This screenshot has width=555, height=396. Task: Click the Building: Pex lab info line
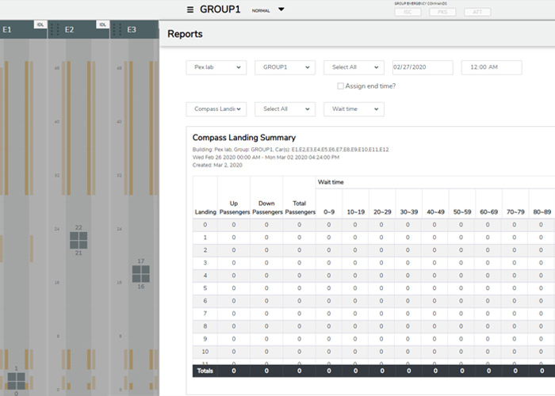(290, 150)
